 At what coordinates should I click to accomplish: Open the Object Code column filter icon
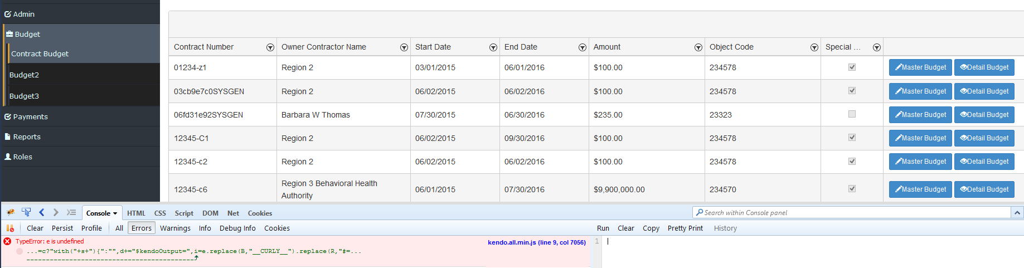coord(814,47)
